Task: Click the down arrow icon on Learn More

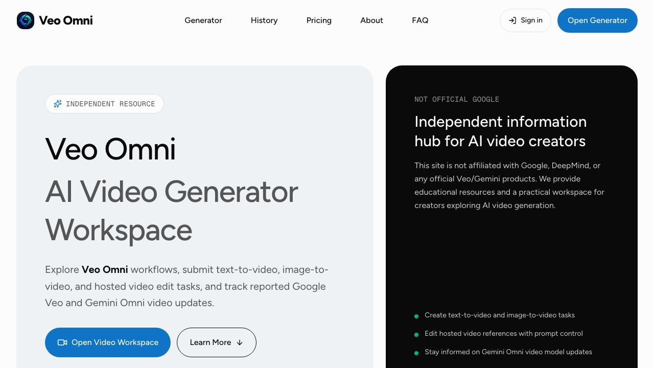Action: click(x=240, y=342)
